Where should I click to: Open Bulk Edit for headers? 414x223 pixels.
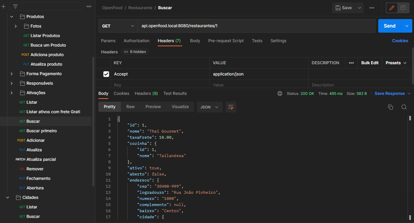click(x=370, y=63)
